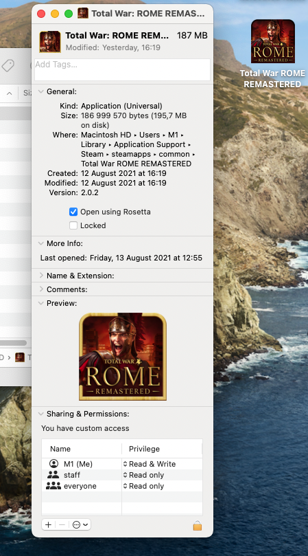Click the Finder window horizontal scrollbar
The height and width of the screenshot is (556, 308).
point(13,343)
